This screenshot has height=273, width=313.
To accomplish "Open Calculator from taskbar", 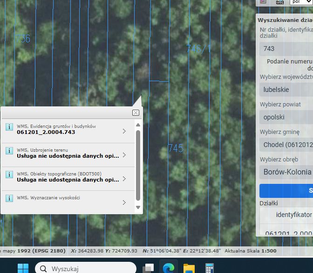I will pos(210,268).
